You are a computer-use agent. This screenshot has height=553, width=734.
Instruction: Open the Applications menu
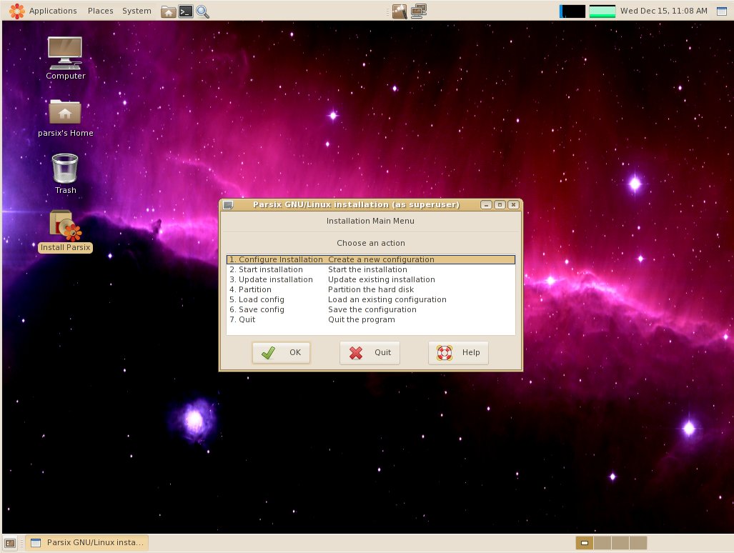pyautogui.click(x=53, y=11)
